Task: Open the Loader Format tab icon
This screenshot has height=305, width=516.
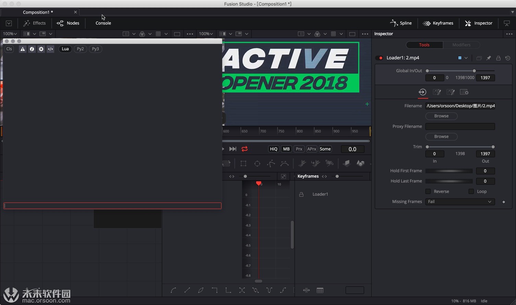Action: [451, 92]
